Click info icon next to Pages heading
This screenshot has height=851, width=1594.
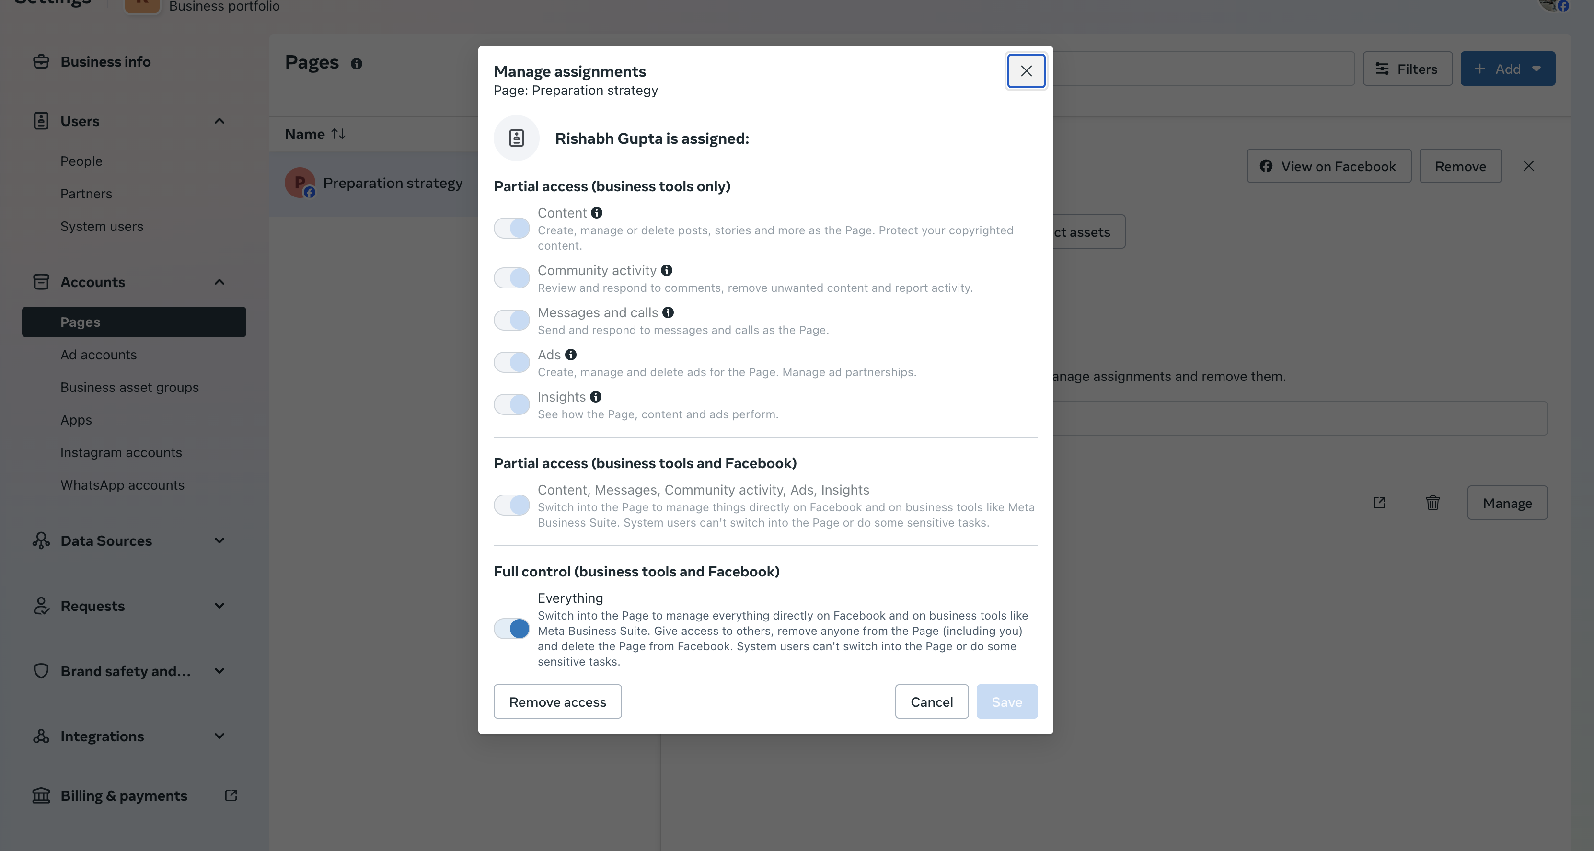pos(357,64)
